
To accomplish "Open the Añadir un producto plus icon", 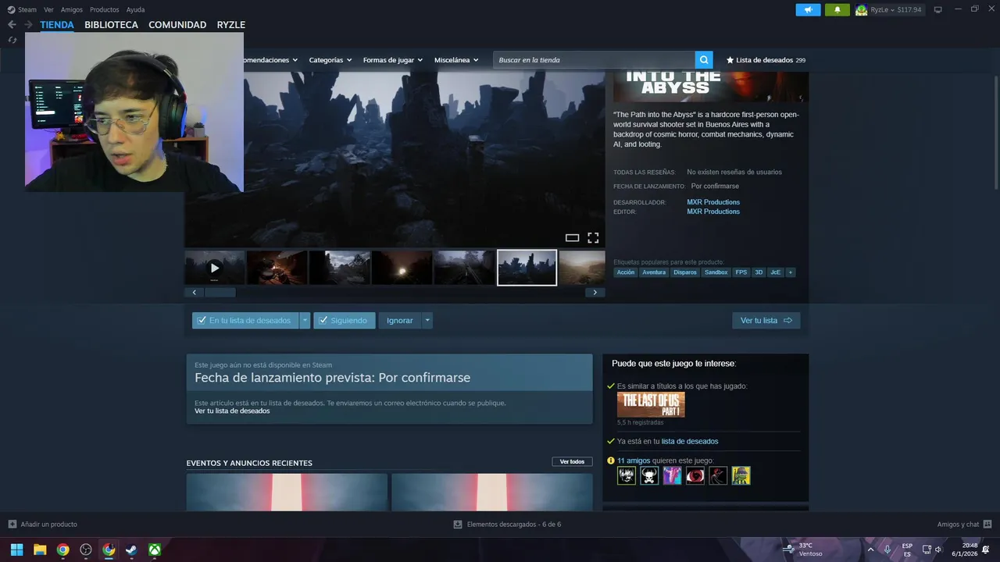I will 12,525.
